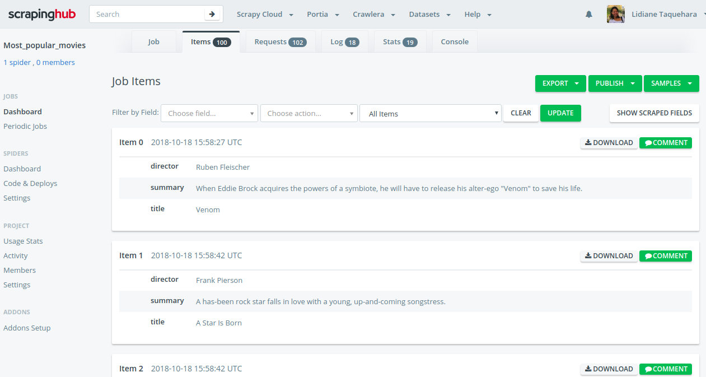706x377 pixels.
Task: Open the Scrapy Cloud dropdown menu
Action: pos(265,15)
